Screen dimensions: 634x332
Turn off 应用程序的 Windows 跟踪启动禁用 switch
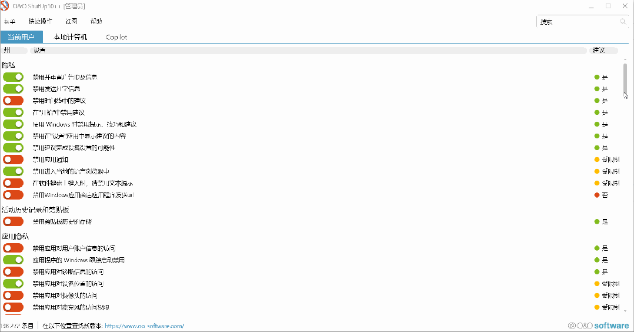pyautogui.click(x=14, y=260)
